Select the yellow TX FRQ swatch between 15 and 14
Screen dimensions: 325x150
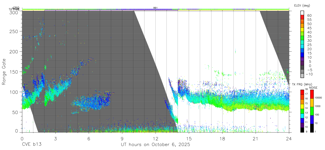(303, 106)
